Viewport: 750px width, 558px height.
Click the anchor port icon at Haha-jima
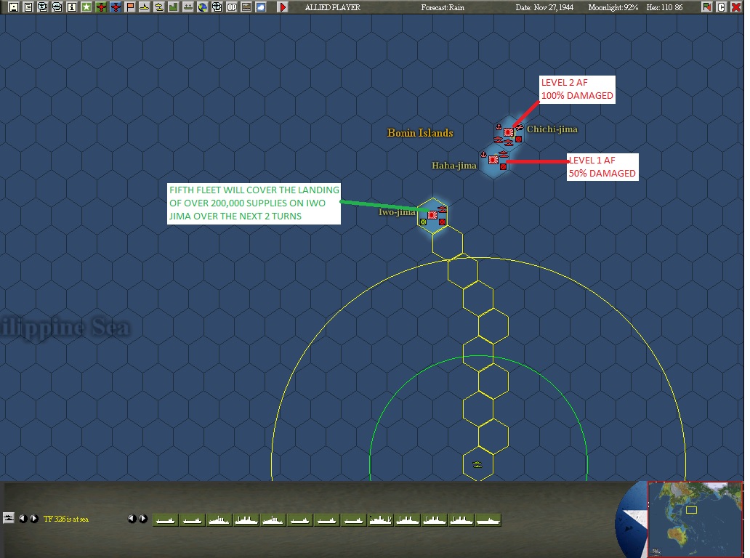483,155
